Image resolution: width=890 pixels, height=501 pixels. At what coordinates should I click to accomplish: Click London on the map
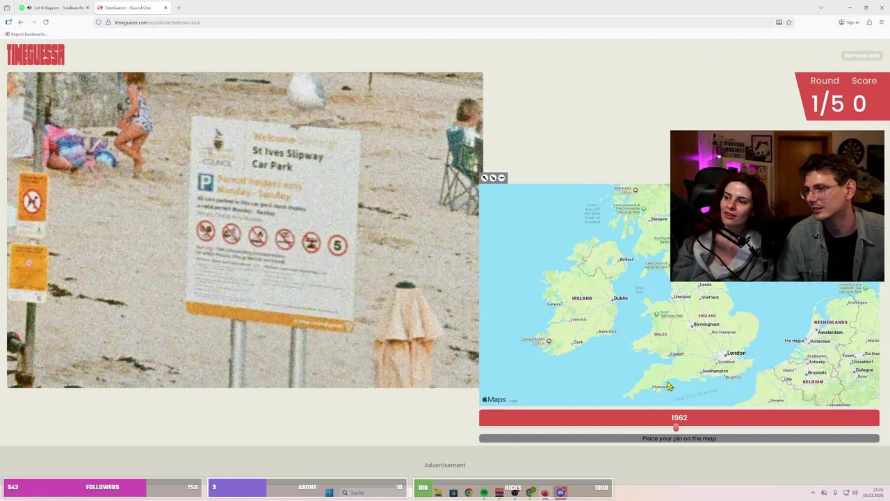[736, 353]
